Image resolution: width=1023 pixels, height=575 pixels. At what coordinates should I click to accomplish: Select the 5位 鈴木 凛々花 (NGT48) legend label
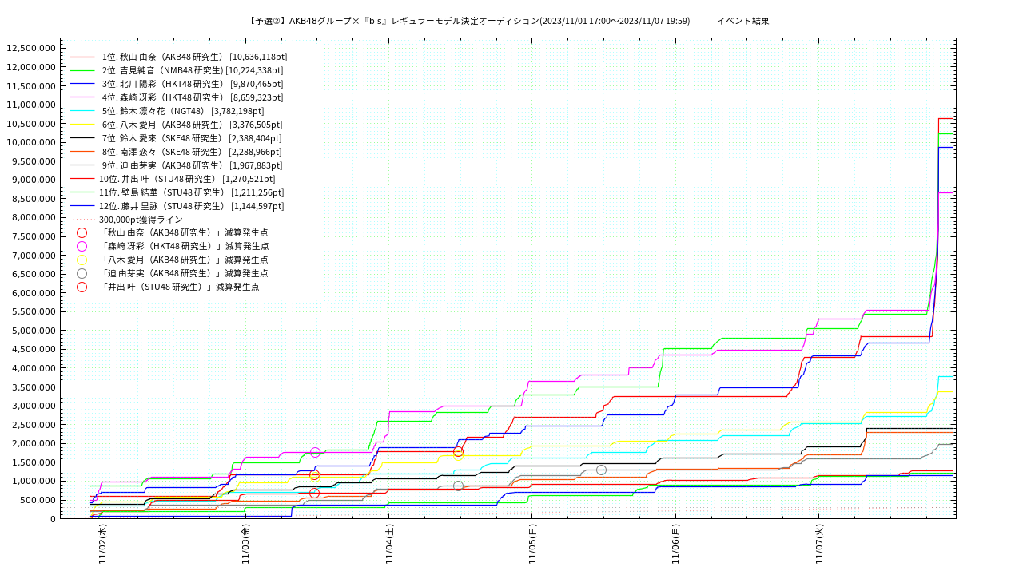pyautogui.click(x=182, y=112)
